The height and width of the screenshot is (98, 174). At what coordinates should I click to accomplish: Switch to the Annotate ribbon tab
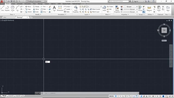tap(20, 4)
